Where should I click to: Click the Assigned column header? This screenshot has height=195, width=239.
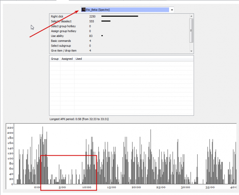pos(67,59)
